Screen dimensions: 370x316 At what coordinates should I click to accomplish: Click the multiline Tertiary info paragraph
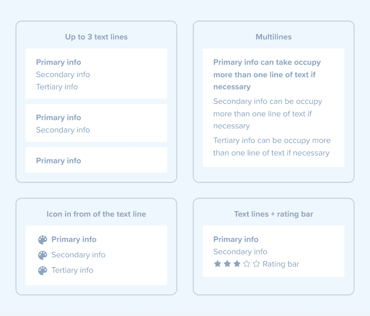coord(272,147)
